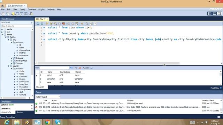The width and height of the screenshot is (223, 125).
Task: Create a new routine icon
Action: pos(25,14)
